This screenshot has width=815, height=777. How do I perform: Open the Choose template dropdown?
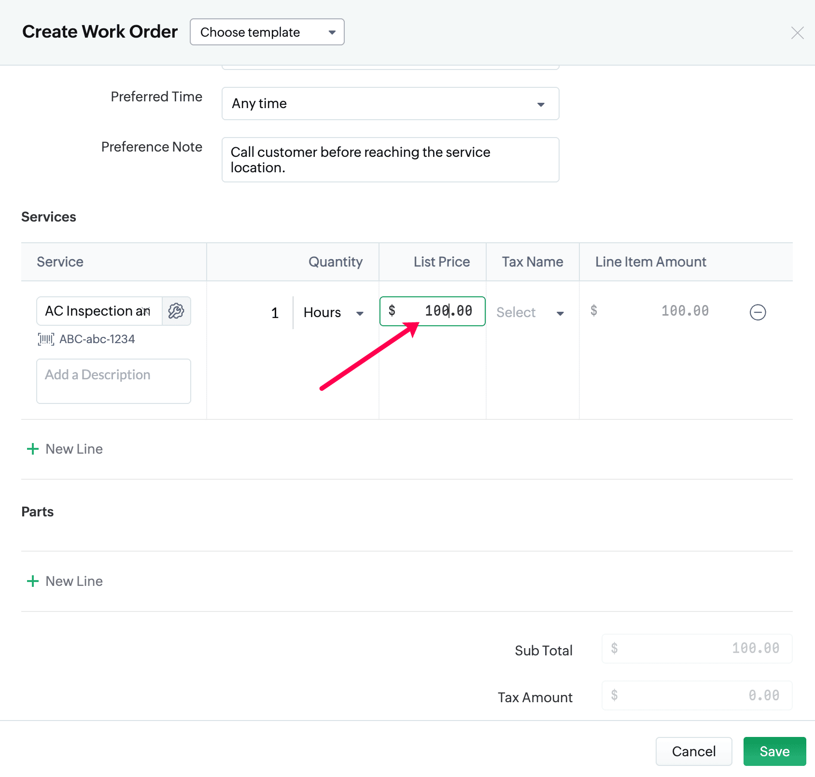coord(267,32)
